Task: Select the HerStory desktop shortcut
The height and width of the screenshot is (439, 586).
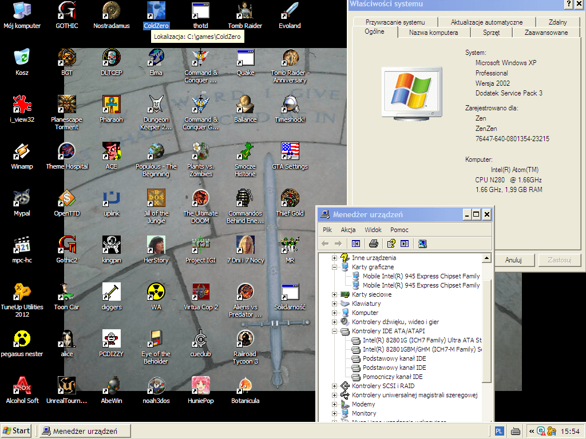Action: point(156,249)
